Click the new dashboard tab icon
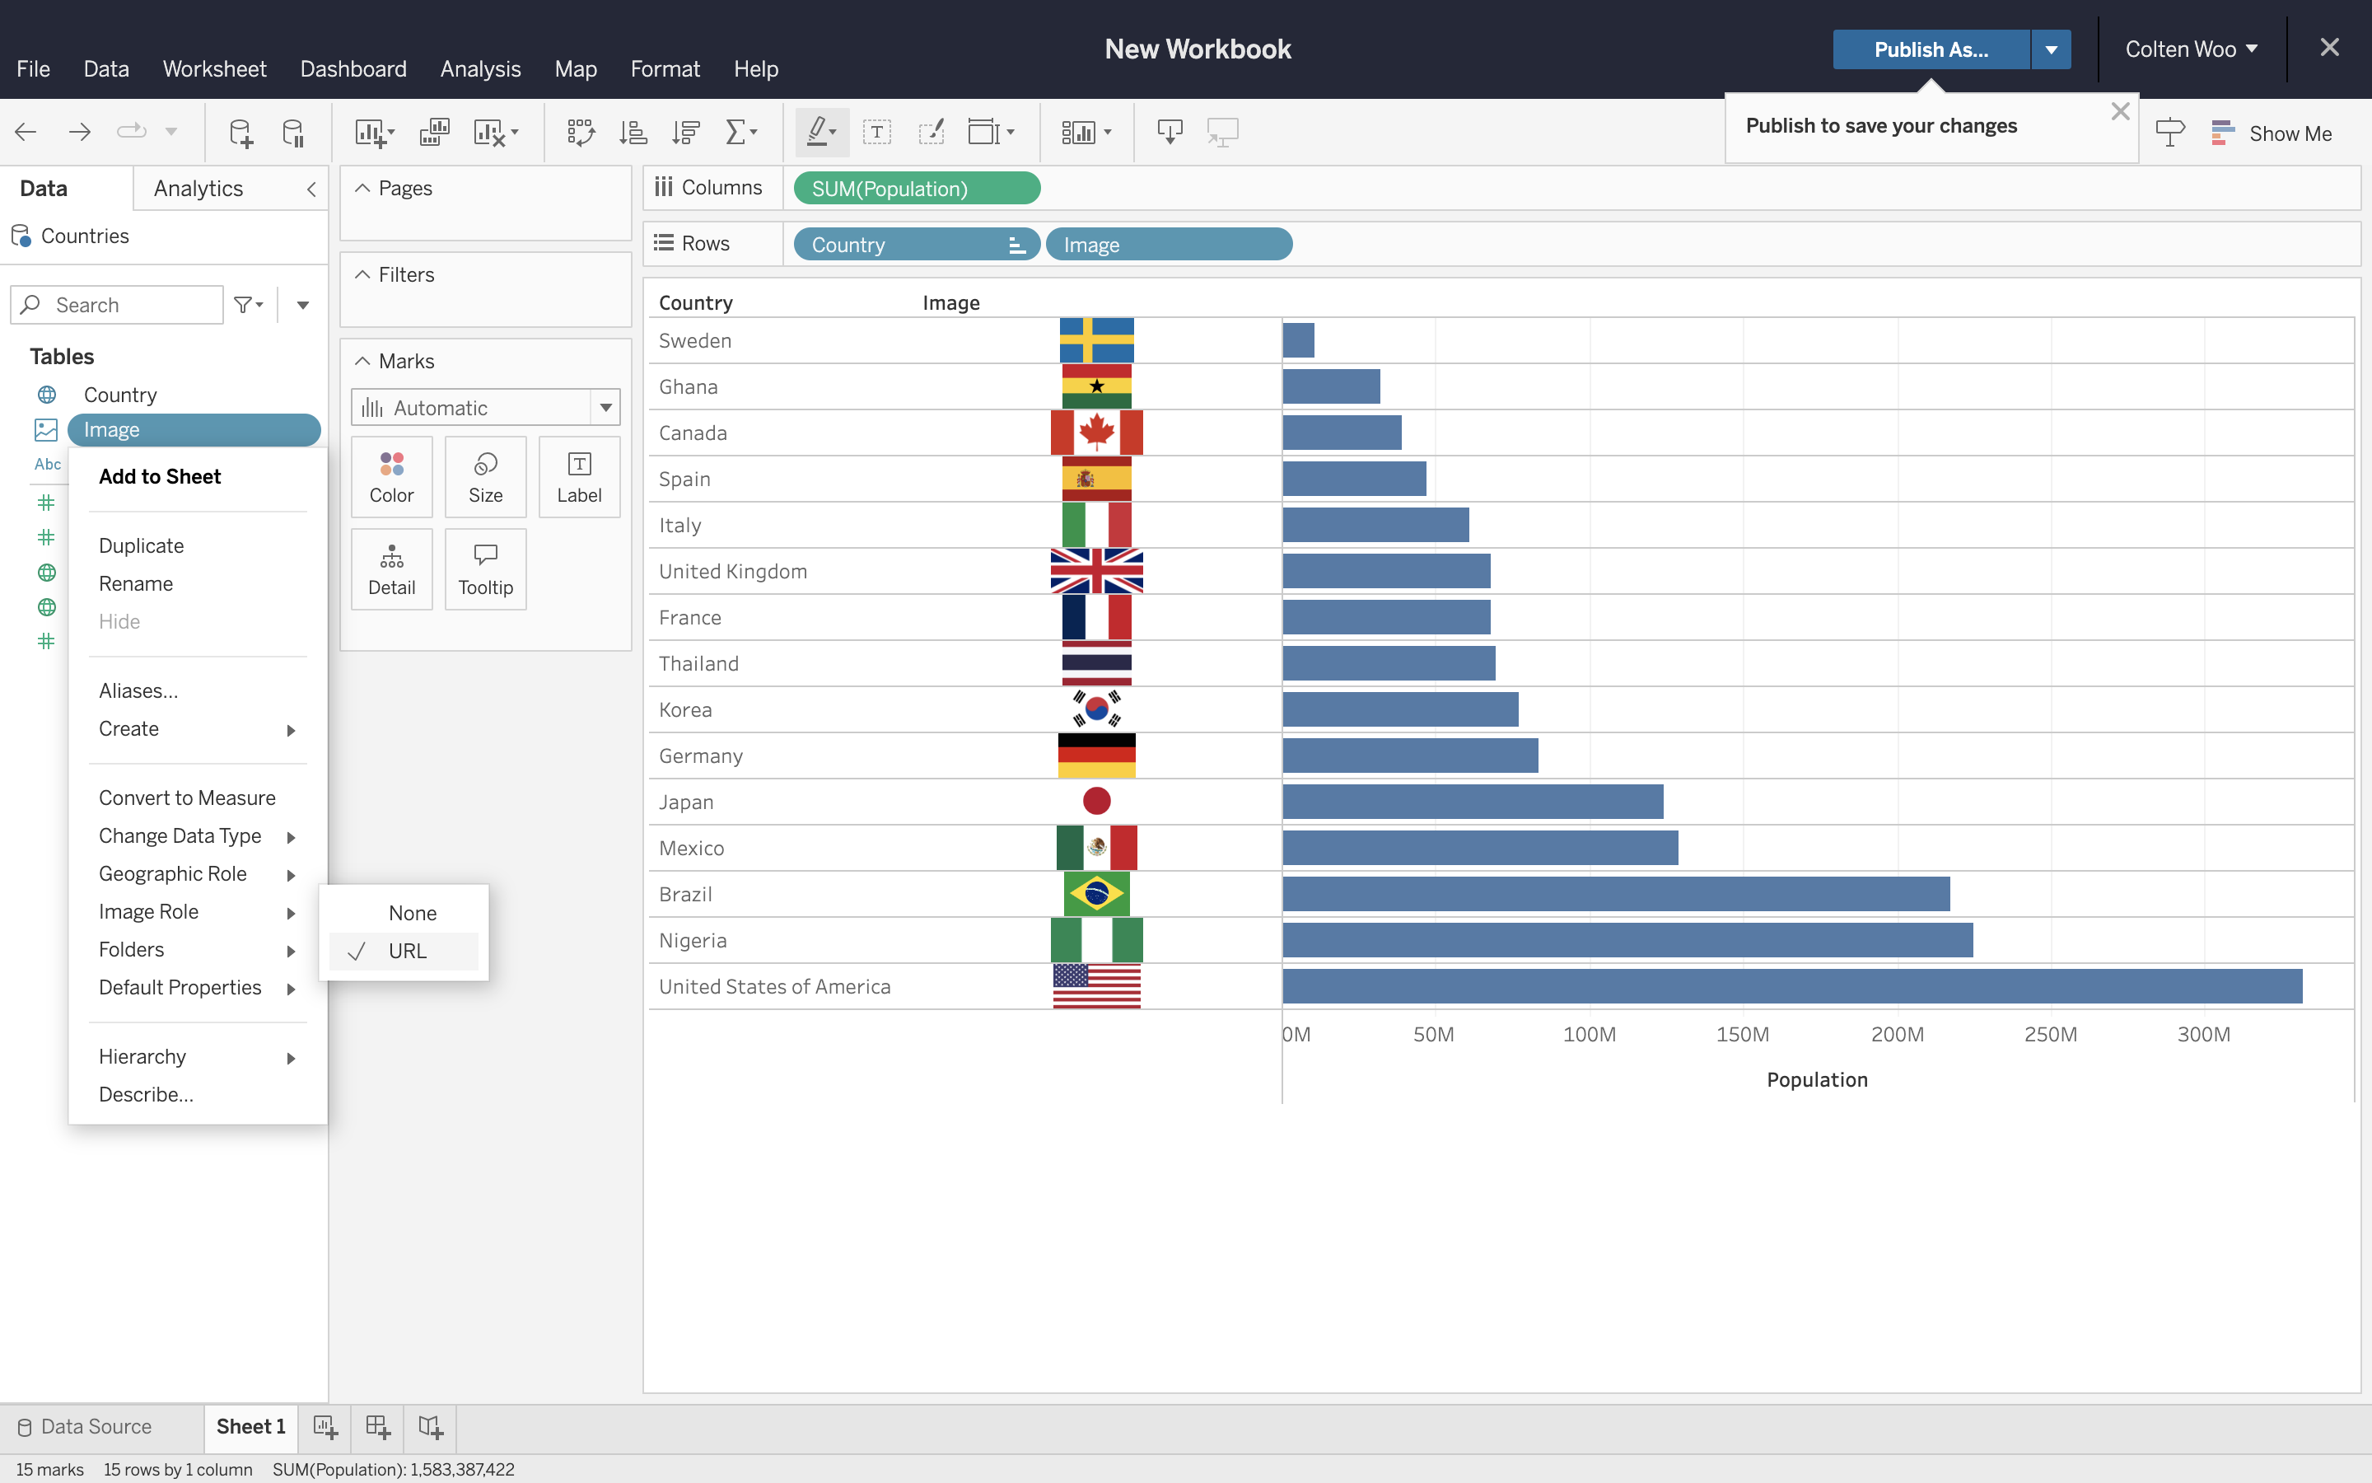This screenshot has width=2372, height=1483. point(377,1427)
